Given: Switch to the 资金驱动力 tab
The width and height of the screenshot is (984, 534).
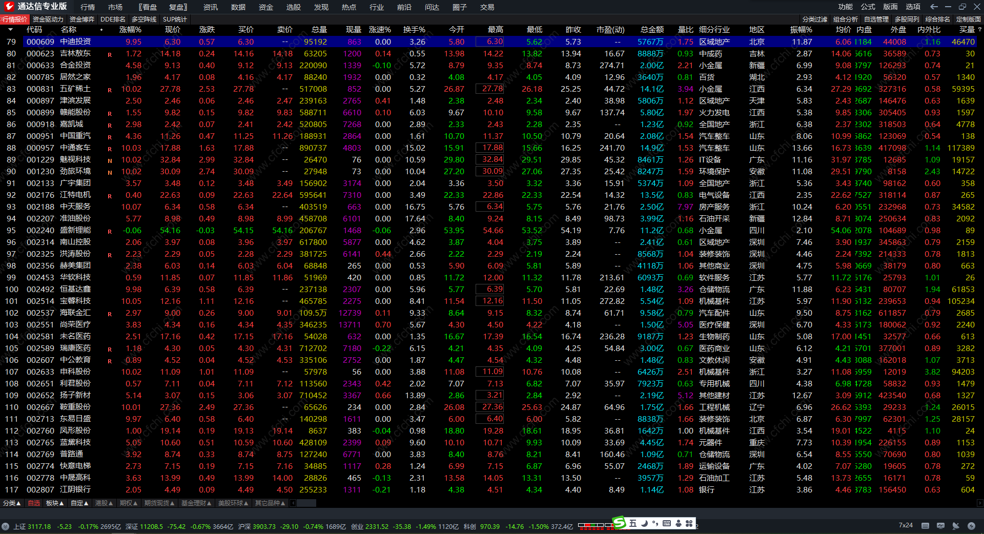Looking at the screenshot, I should click(x=48, y=19).
